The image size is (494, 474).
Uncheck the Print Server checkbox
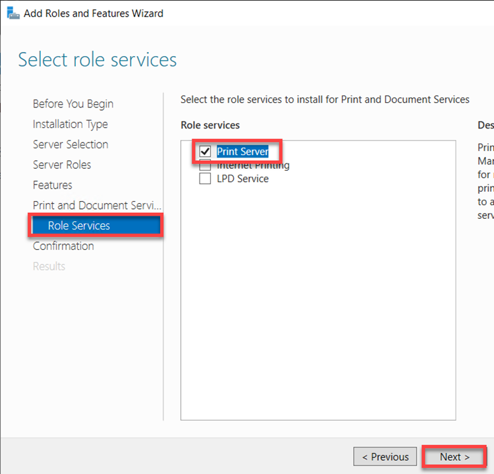pos(205,152)
